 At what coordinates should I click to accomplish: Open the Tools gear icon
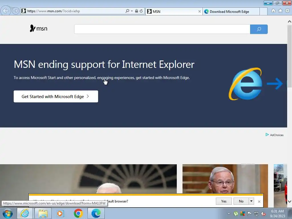[287, 11]
